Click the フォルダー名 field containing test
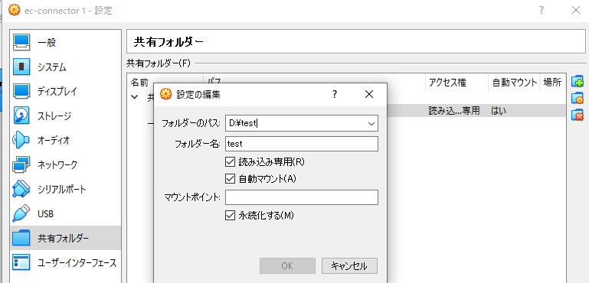 (x=302, y=144)
